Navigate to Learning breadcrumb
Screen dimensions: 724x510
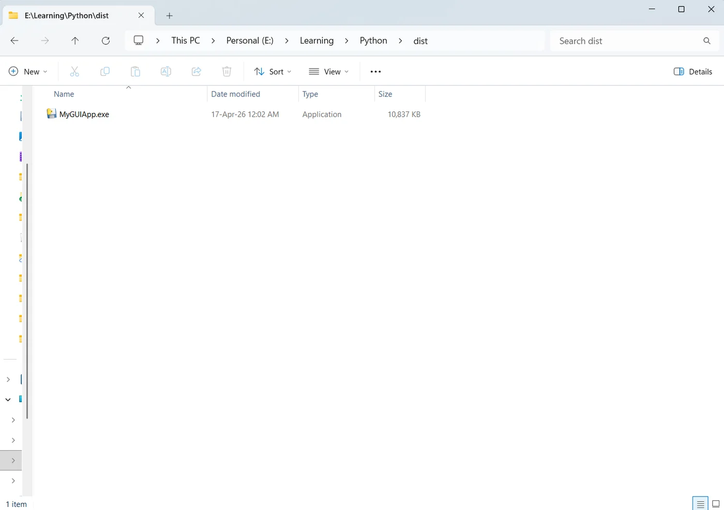tap(316, 41)
